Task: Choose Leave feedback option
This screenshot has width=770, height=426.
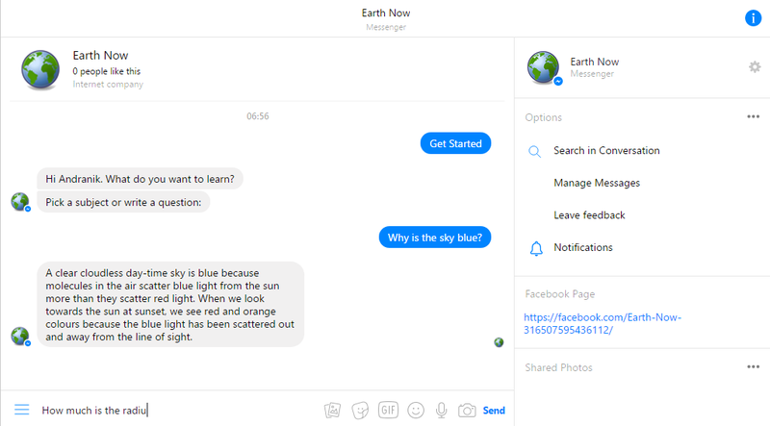Action: (589, 215)
